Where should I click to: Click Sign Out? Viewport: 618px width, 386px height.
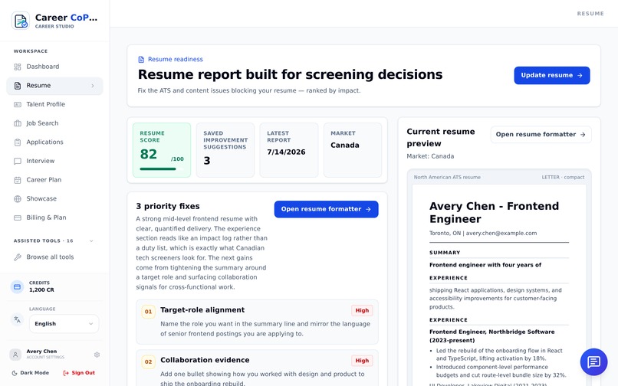pos(79,373)
